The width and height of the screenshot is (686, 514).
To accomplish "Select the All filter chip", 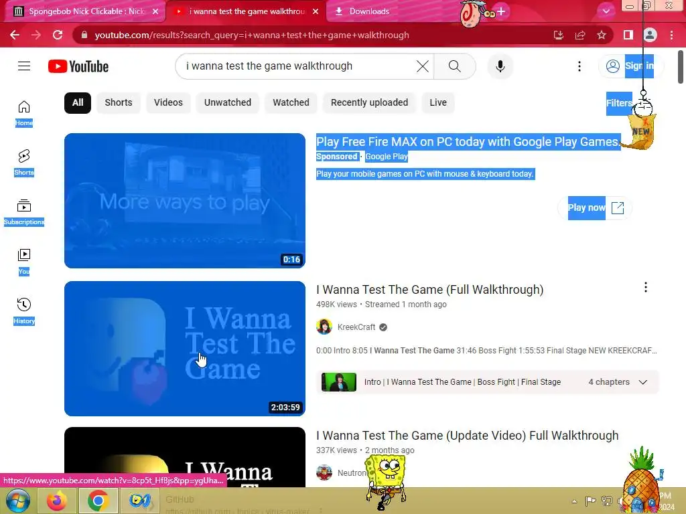I will [78, 102].
